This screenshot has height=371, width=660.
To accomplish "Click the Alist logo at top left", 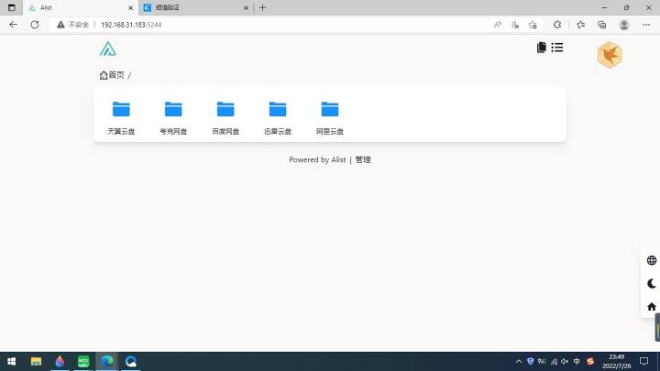I will pyautogui.click(x=108, y=49).
